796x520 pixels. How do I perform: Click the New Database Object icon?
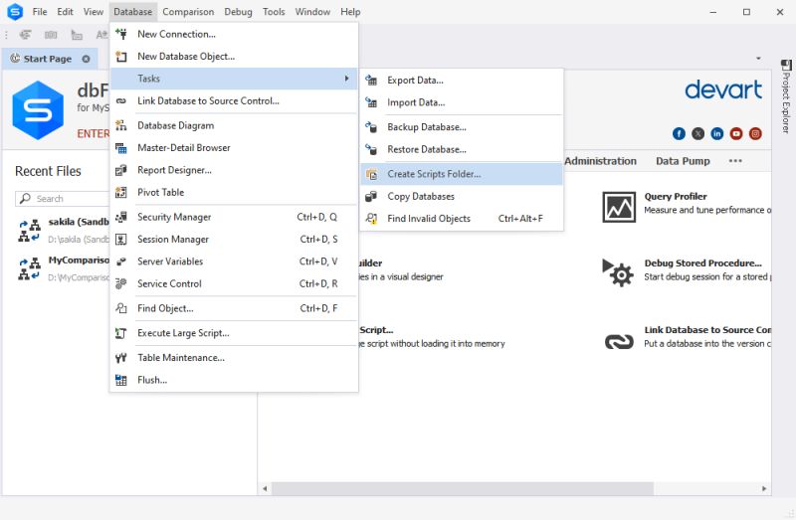click(x=120, y=57)
